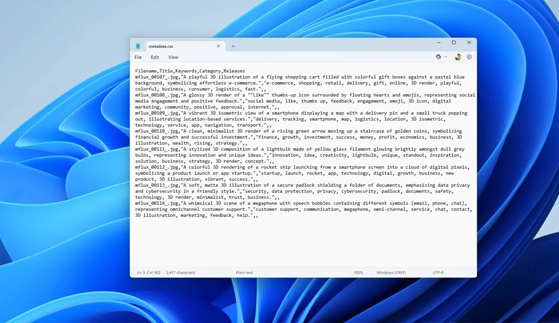Viewport: 559px width, 323px height.
Task: Close the metadata.csv tab
Action: pos(219,46)
